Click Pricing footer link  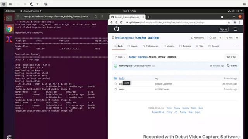pos(169,112)
